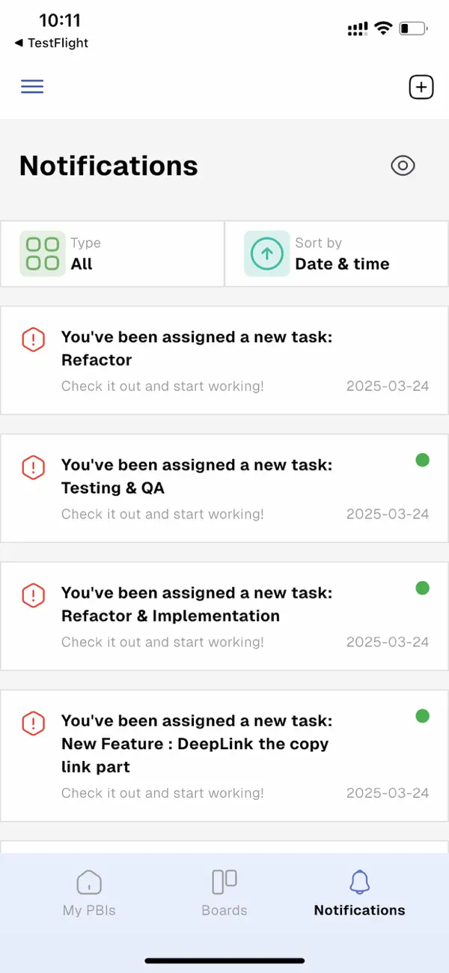Toggle unread dot on Testing & QA notification
Image resolution: width=449 pixels, height=973 pixels.
[x=423, y=460]
